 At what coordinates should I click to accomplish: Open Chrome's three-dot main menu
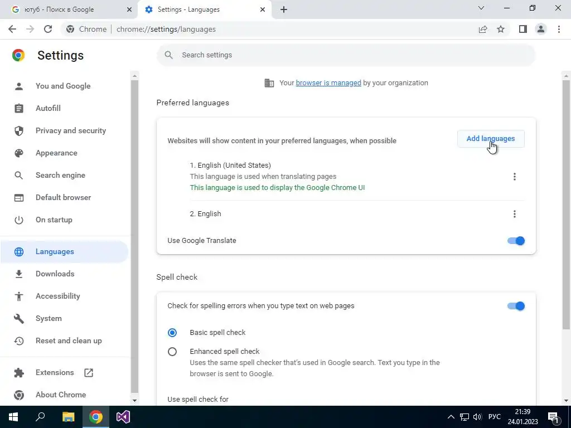click(x=559, y=29)
